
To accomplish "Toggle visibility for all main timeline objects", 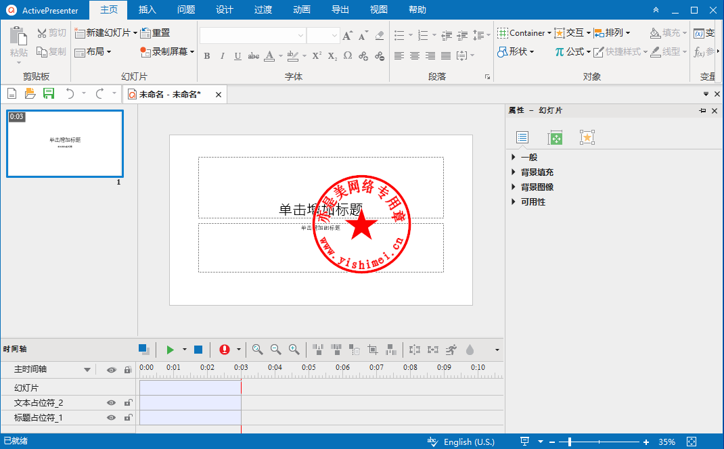I will tap(111, 370).
